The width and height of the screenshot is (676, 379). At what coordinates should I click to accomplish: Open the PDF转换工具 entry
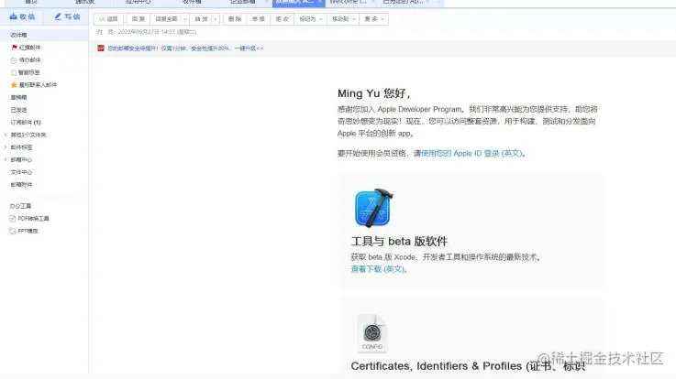pos(33,219)
